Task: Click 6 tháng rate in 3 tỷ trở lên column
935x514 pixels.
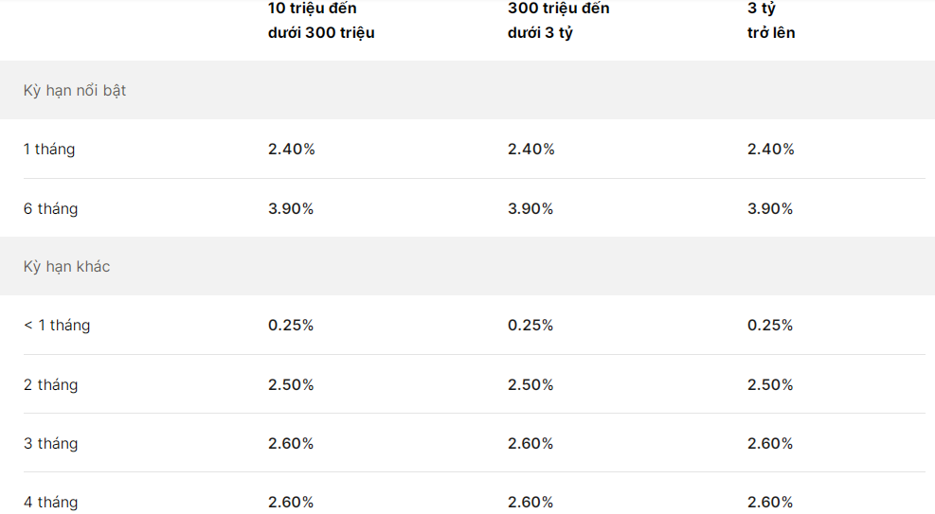Action: tap(770, 209)
